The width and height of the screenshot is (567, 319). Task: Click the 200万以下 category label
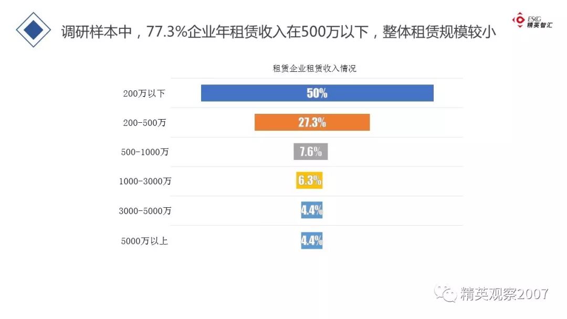click(x=144, y=93)
